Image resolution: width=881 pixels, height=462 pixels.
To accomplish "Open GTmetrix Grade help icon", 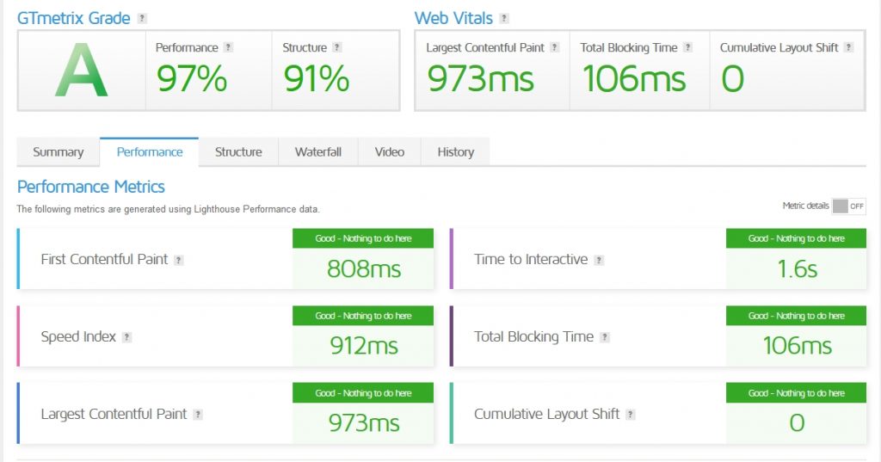I will tap(142, 19).
